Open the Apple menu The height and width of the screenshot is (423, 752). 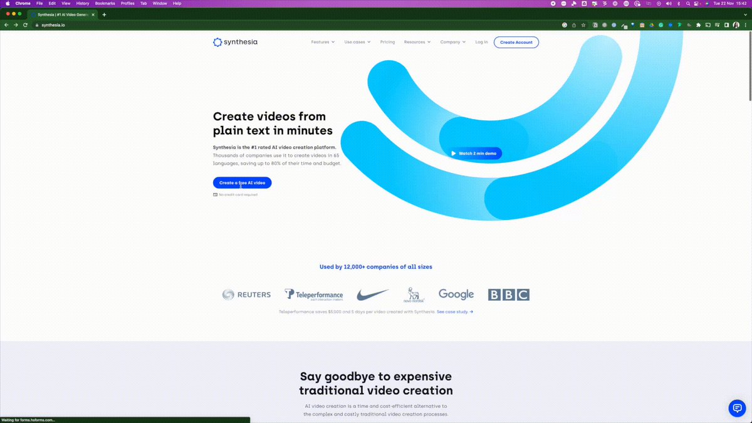tap(6, 3)
